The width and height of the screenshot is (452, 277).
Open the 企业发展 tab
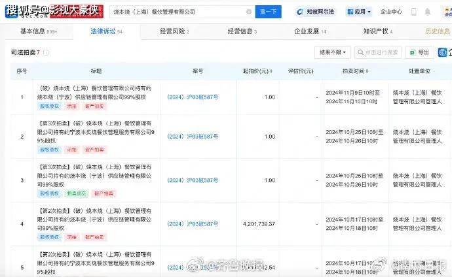(310, 31)
